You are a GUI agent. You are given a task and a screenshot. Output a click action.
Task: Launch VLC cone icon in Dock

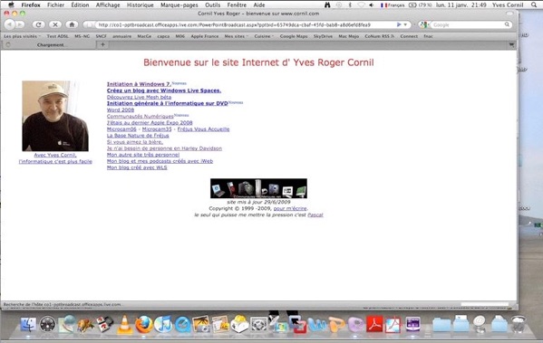pyautogui.click(x=125, y=325)
